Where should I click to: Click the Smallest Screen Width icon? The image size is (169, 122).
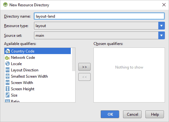8,76
